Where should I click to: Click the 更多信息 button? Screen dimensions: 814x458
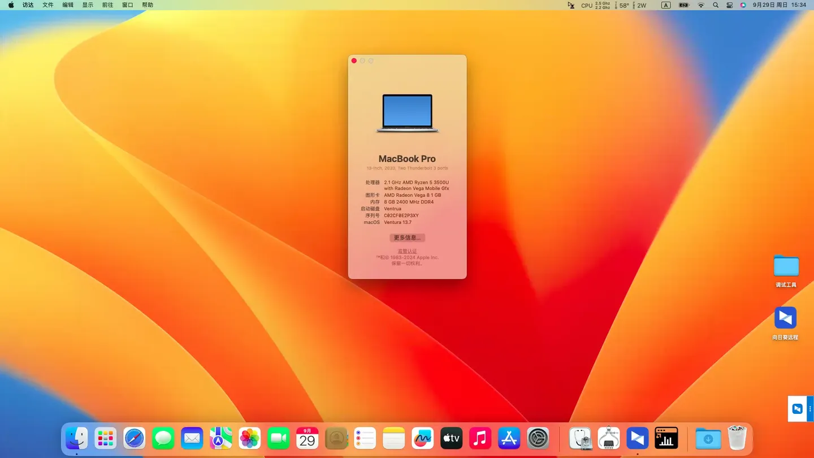tap(407, 237)
